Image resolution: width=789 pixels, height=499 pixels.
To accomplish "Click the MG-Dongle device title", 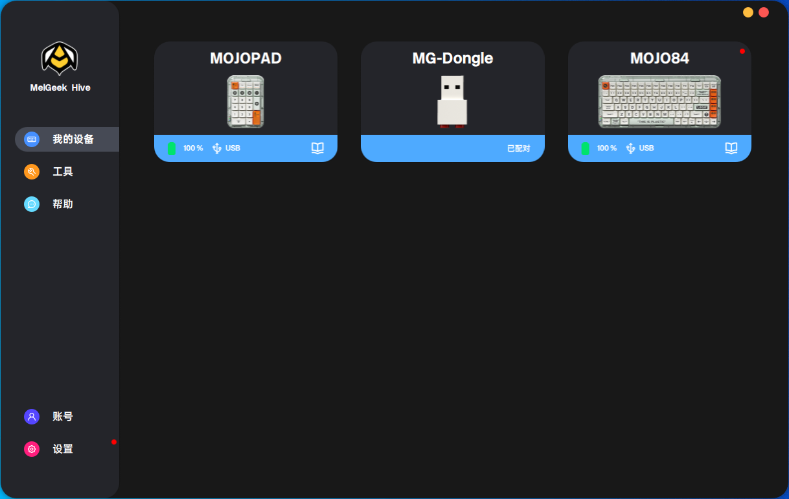I will [x=453, y=58].
